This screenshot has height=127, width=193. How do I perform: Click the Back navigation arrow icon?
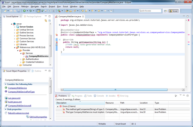point(99,11)
